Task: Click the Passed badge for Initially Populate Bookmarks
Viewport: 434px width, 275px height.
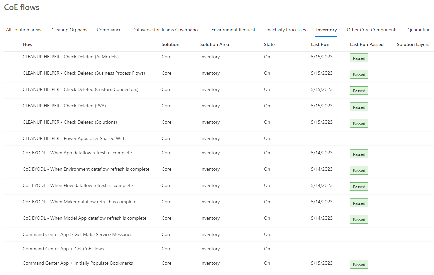Action: point(359,264)
